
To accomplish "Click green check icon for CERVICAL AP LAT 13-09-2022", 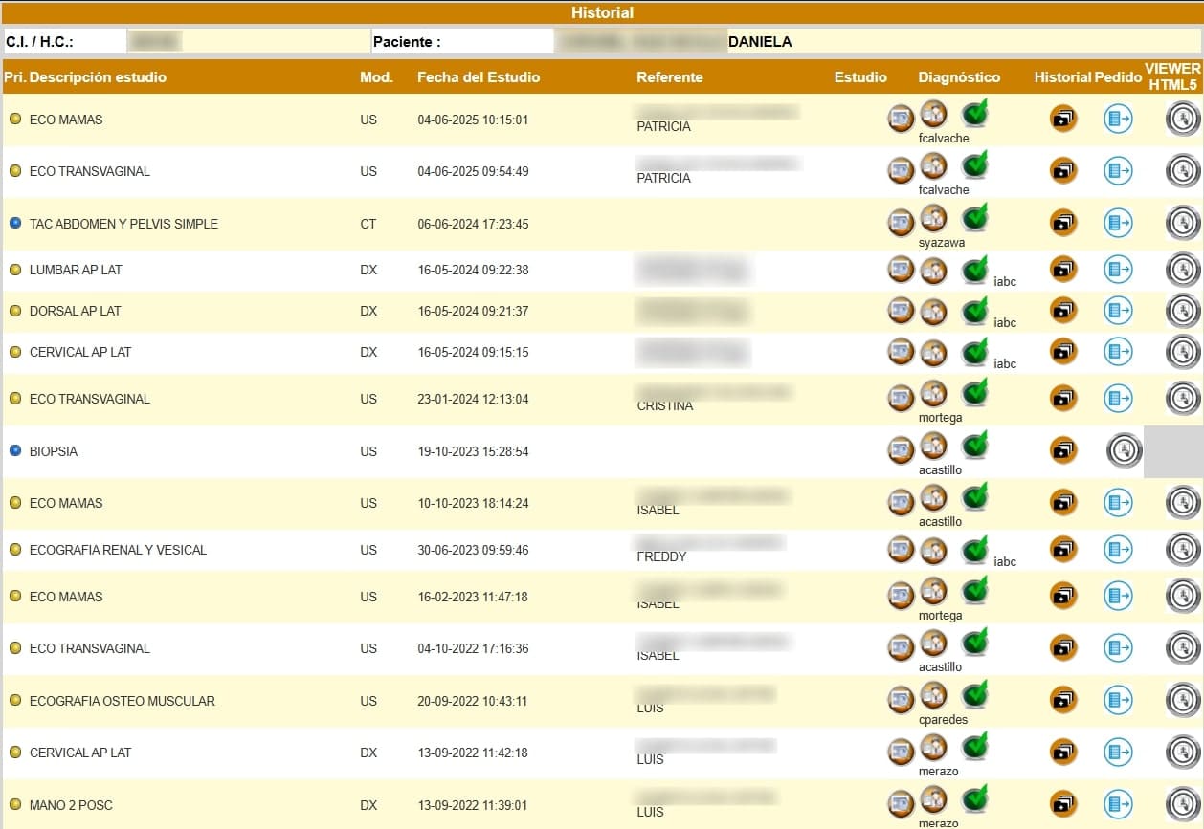I will pyautogui.click(x=974, y=748).
